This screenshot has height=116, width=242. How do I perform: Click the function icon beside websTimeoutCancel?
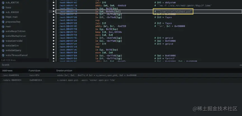(x=3, y=55)
